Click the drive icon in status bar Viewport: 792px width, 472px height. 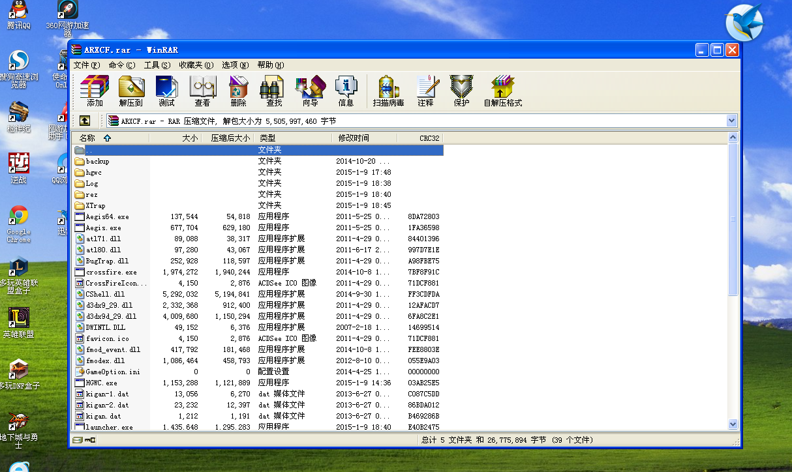tap(77, 440)
